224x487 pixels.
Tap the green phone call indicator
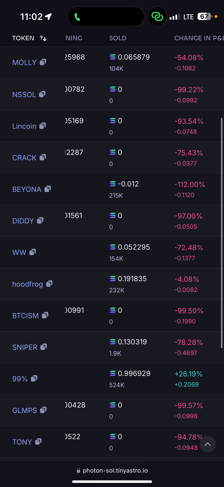77,17
